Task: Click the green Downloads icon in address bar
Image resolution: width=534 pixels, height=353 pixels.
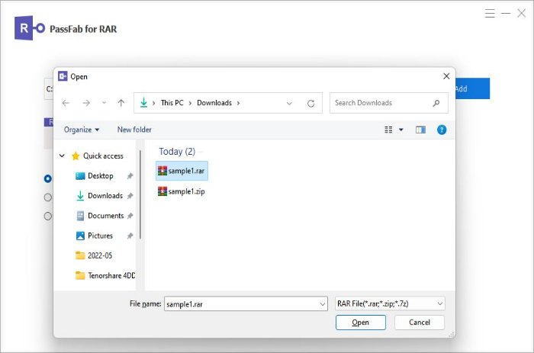Action: [x=143, y=102]
